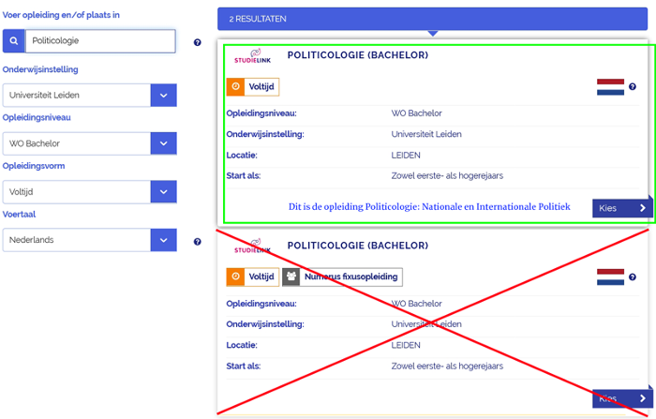This screenshot has height=419, width=656.
Task: Click the Onderwijsinstelling filter label
Action: pyautogui.click(x=40, y=69)
